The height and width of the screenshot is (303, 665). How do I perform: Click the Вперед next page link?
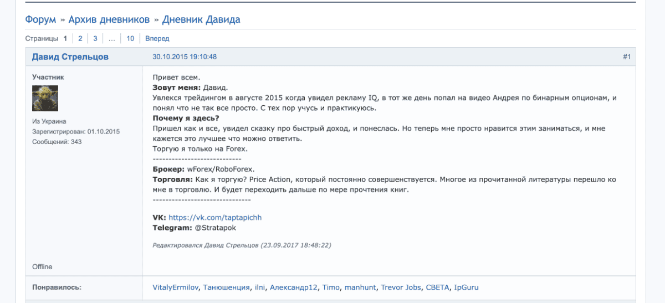[x=157, y=39]
